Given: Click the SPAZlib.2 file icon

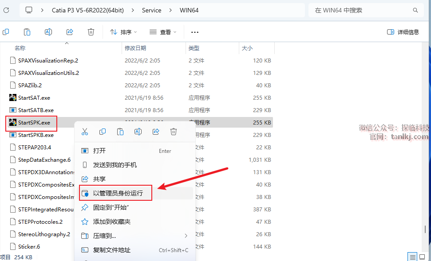Looking at the screenshot, I should click(x=12, y=86).
